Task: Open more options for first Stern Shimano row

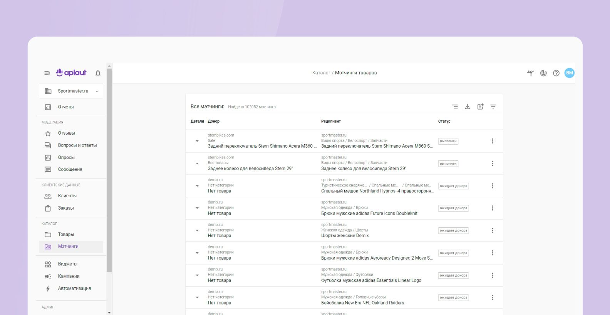Action: (492, 141)
